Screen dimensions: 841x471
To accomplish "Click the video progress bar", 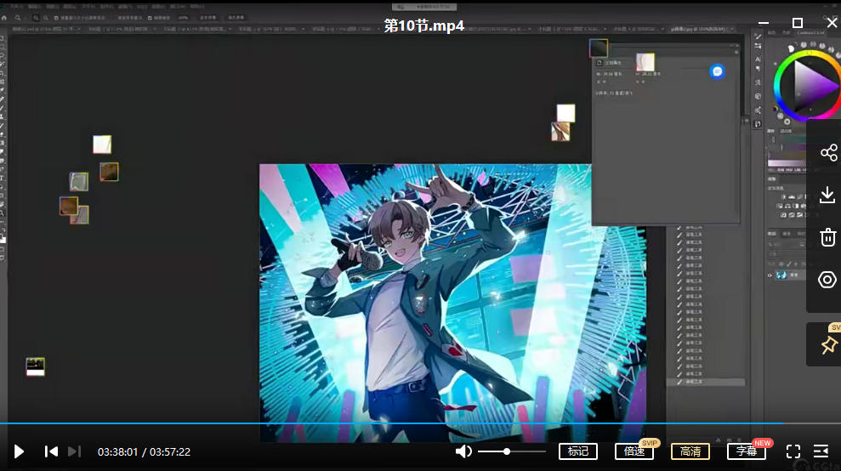I will pyautogui.click(x=391, y=423).
